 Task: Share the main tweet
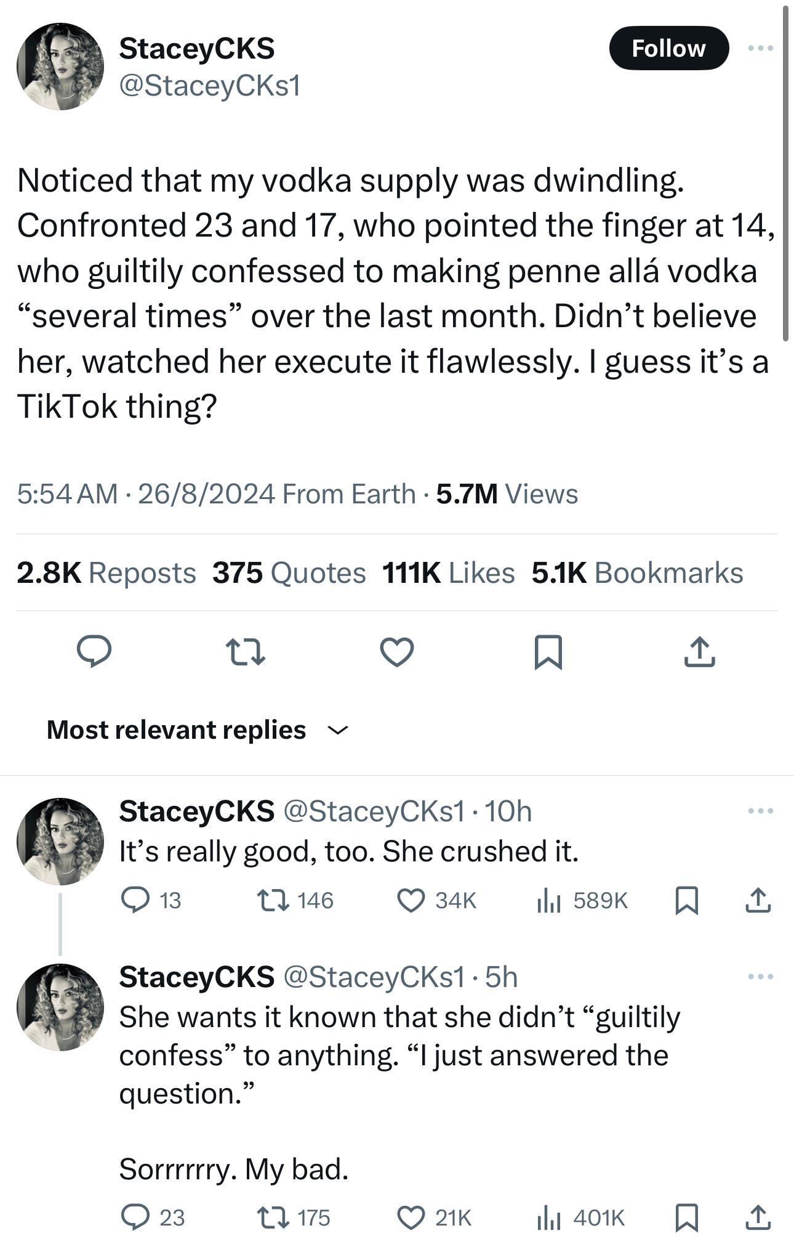point(699,652)
